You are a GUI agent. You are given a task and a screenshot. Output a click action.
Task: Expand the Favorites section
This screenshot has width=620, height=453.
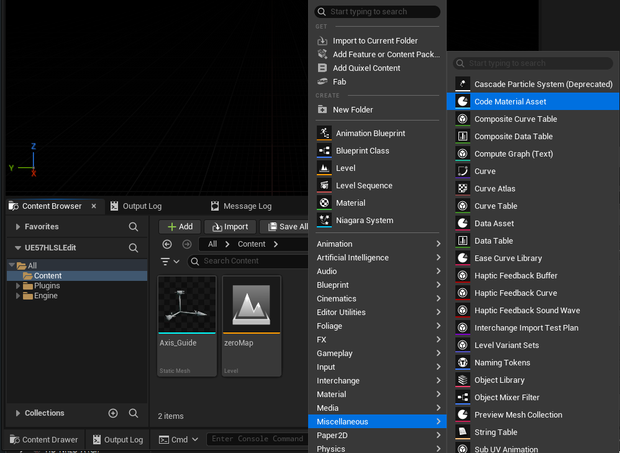(x=17, y=227)
